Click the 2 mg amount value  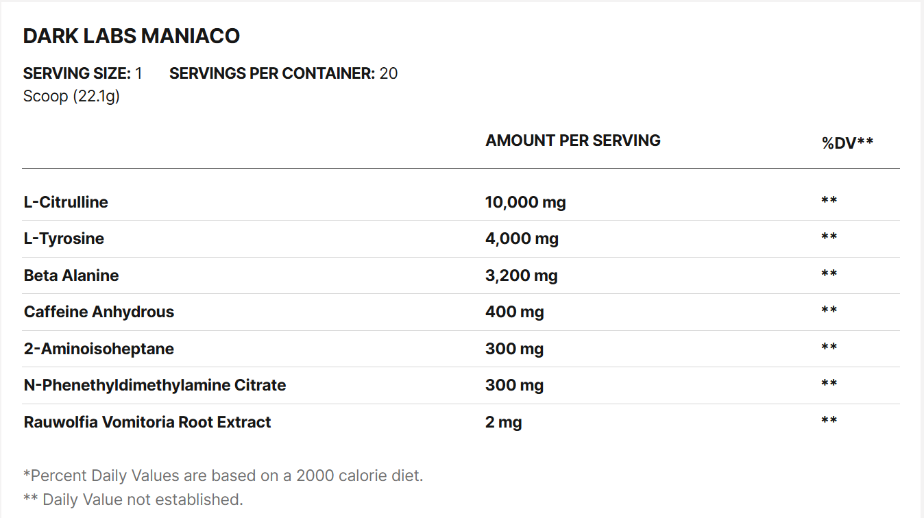point(503,422)
